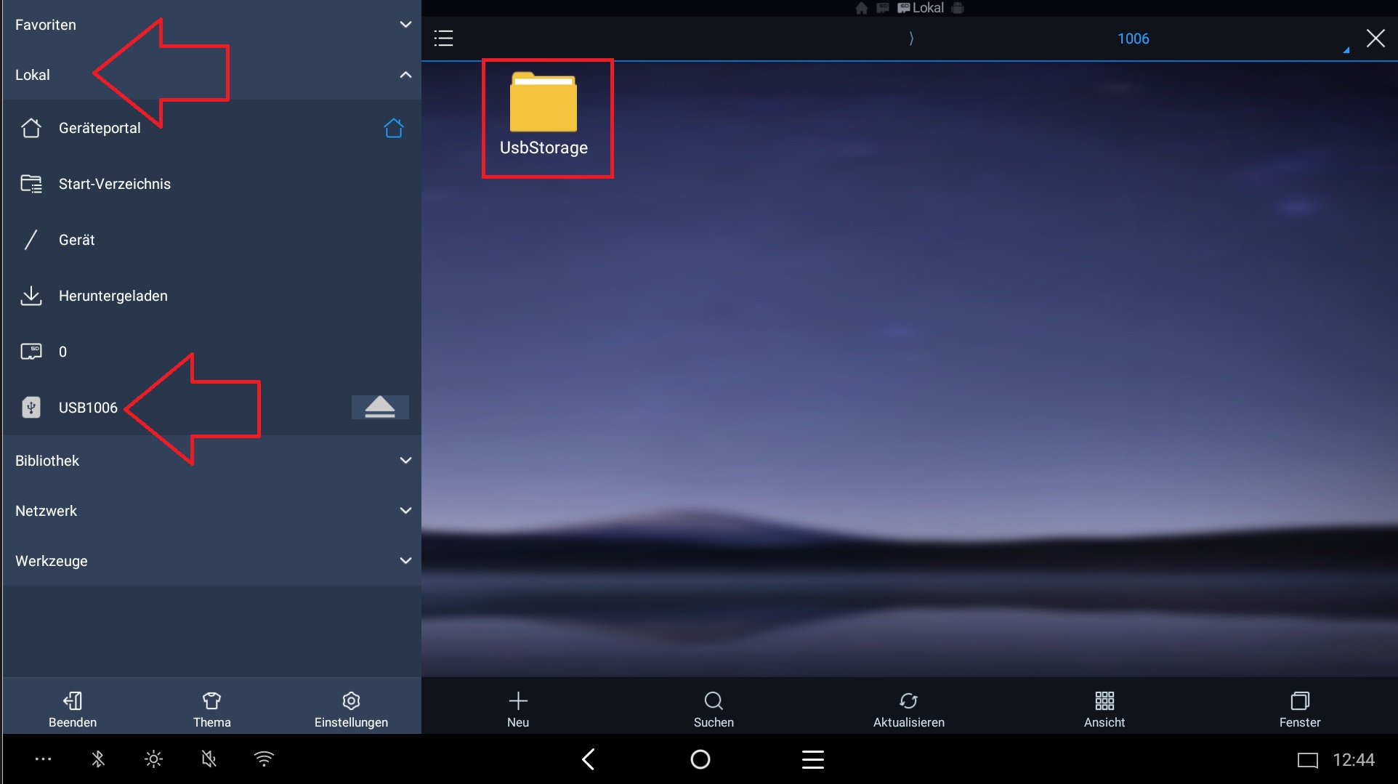This screenshot has height=784, width=1398.
Task: Open SD card storage 0 icon
Action: pos(31,352)
